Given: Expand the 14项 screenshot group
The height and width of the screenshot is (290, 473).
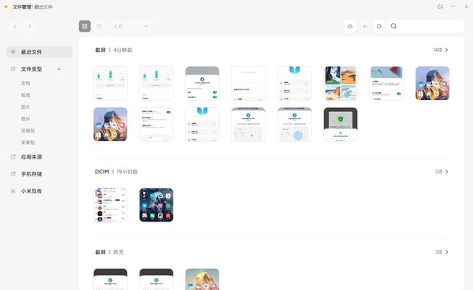Looking at the screenshot, I should point(441,50).
